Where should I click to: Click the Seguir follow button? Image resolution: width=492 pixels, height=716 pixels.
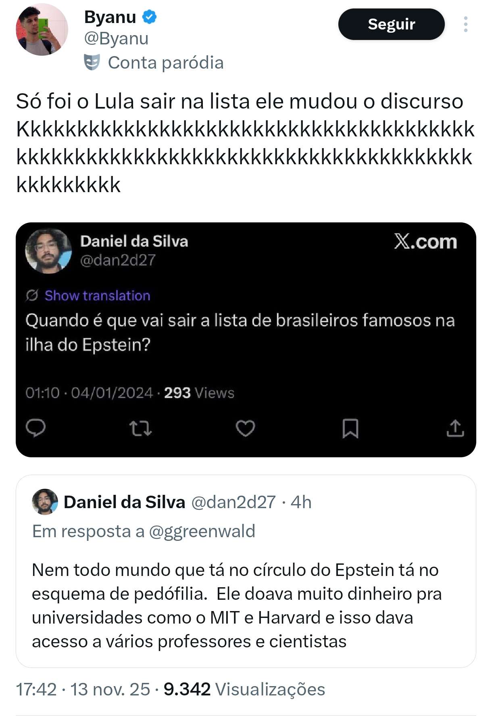[x=391, y=24]
